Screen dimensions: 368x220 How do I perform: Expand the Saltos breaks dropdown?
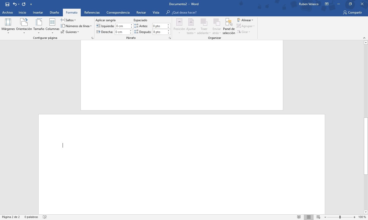[x=68, y=20]
